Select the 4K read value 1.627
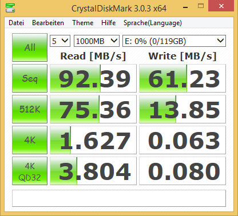Image resolution: width=238 pixels, height=216 pixels. click(x=93, y=140)
